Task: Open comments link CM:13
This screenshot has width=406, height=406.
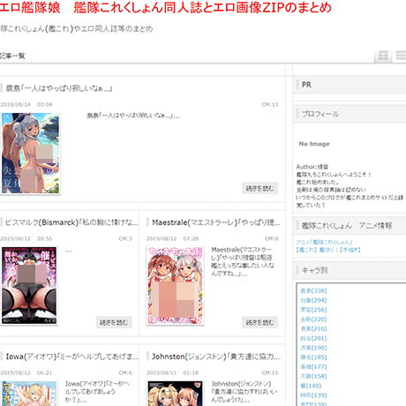Action: tap(270, 104)
